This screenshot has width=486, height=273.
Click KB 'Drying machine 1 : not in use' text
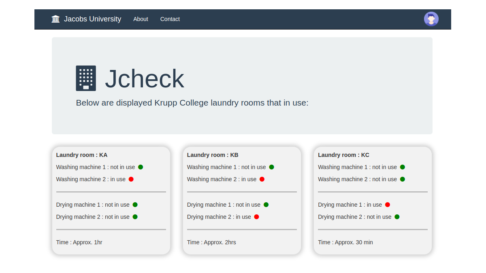pos(224,205)
